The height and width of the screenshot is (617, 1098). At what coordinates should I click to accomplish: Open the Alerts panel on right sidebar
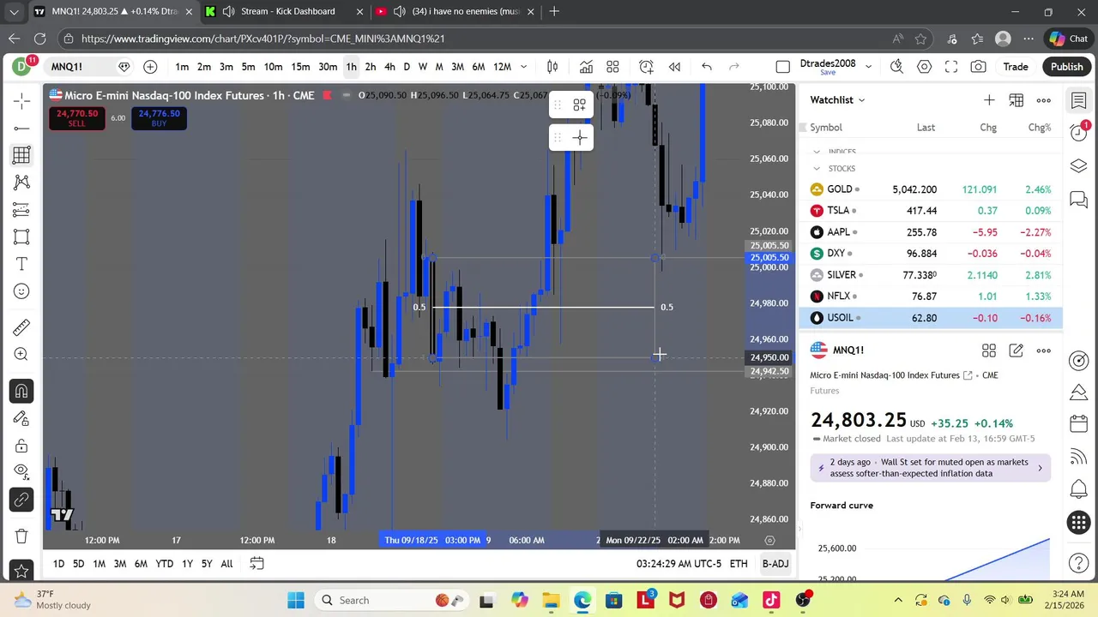[x=1079, y=132]
